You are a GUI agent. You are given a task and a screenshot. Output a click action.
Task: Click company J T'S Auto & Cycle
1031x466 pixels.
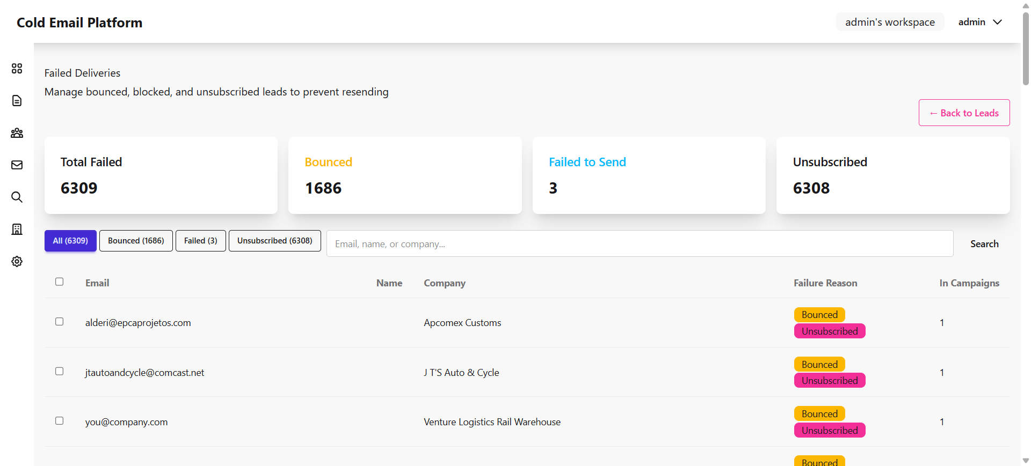pyautogui.click(x=461, y=373)
